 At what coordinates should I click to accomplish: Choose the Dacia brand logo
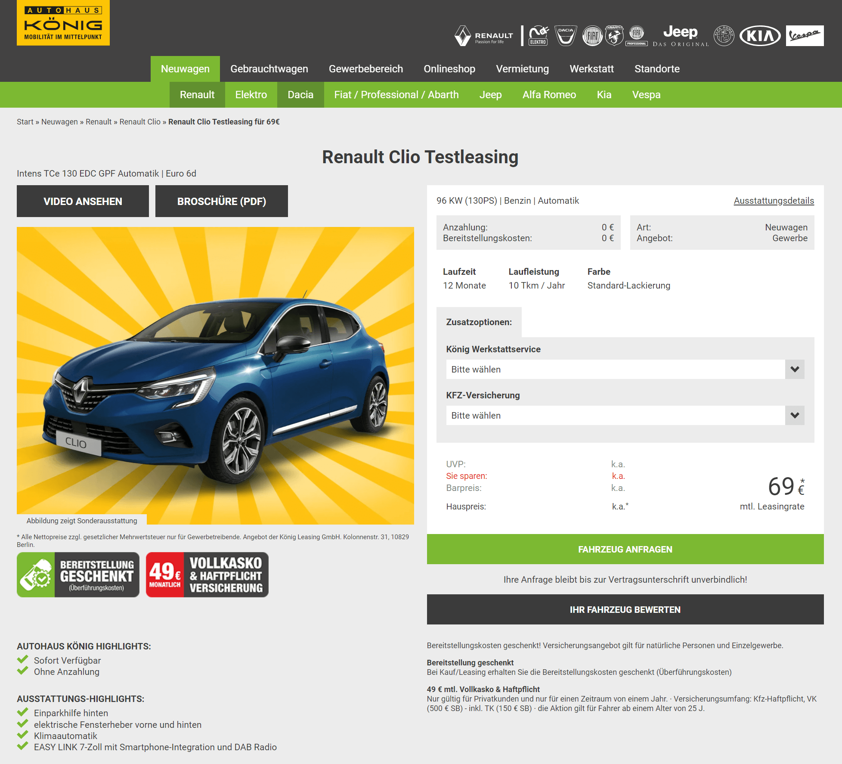pos(566,36)
